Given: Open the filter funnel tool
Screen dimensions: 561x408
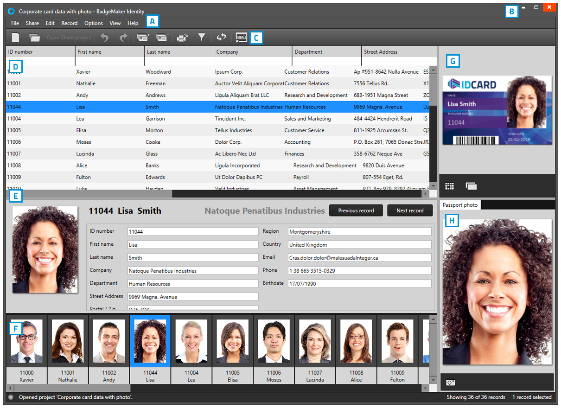Looking at the screenshot, I should click(202, 38).
